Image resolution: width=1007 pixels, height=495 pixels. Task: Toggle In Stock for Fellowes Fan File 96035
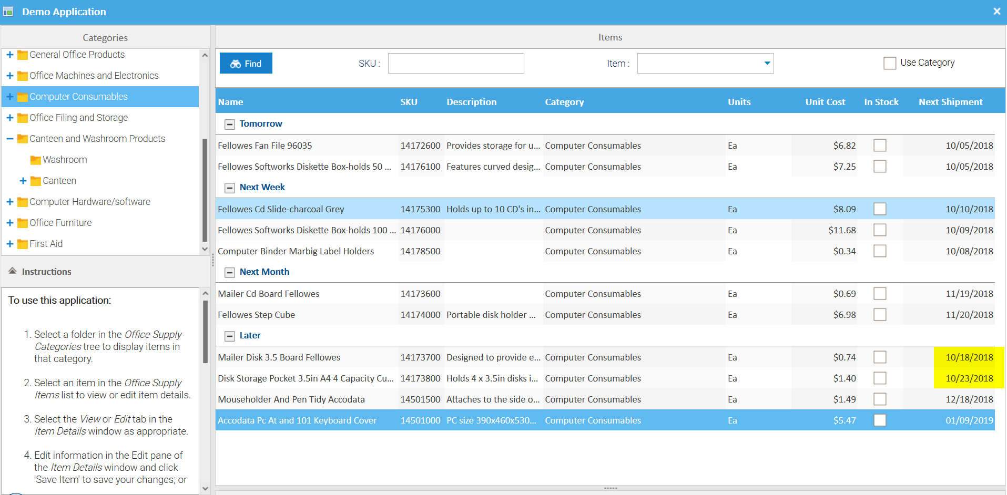[x=880, y=145]
